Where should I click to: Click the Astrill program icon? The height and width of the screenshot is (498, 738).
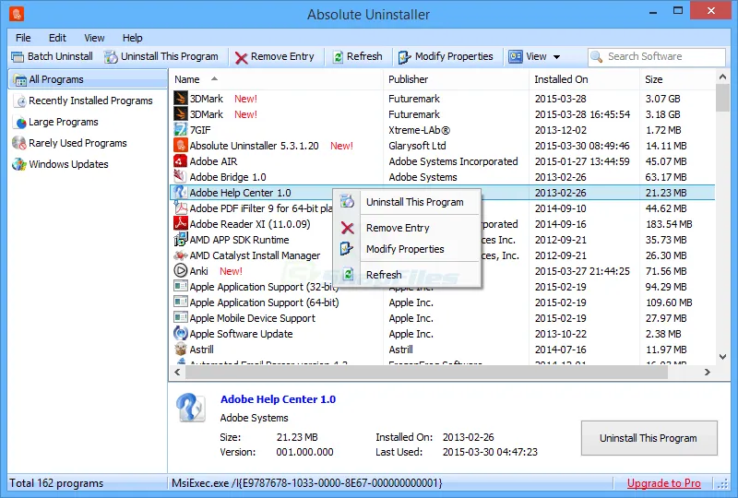(x=180, y=350)
